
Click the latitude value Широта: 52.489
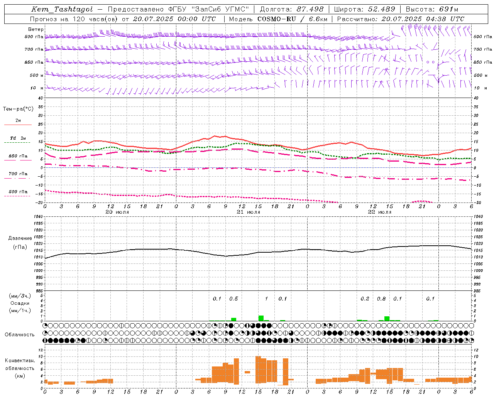tap(365, 9)
